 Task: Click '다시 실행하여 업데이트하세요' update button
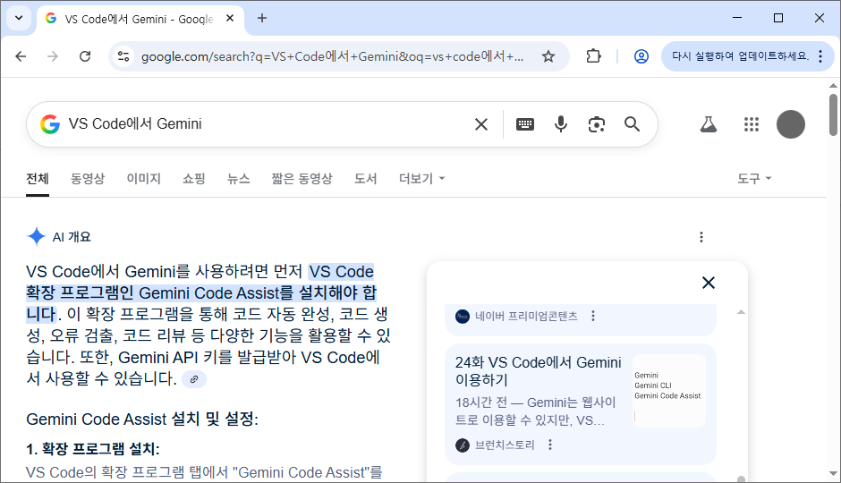coord(740,56)
